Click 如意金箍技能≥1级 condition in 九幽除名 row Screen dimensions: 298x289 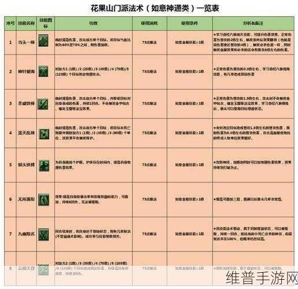pyautogui.click(x=189, y=234)
